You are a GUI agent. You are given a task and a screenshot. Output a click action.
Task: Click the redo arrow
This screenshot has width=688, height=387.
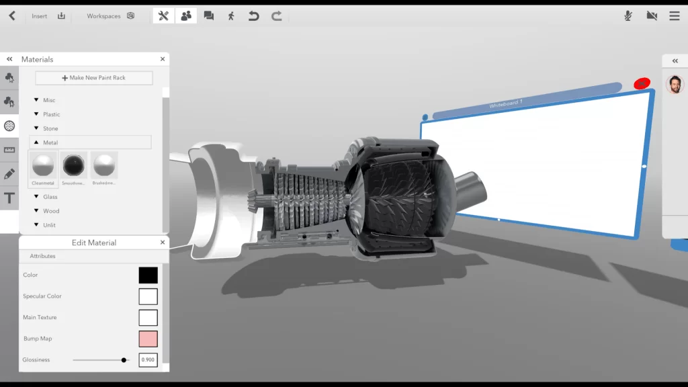click(276, 15)
